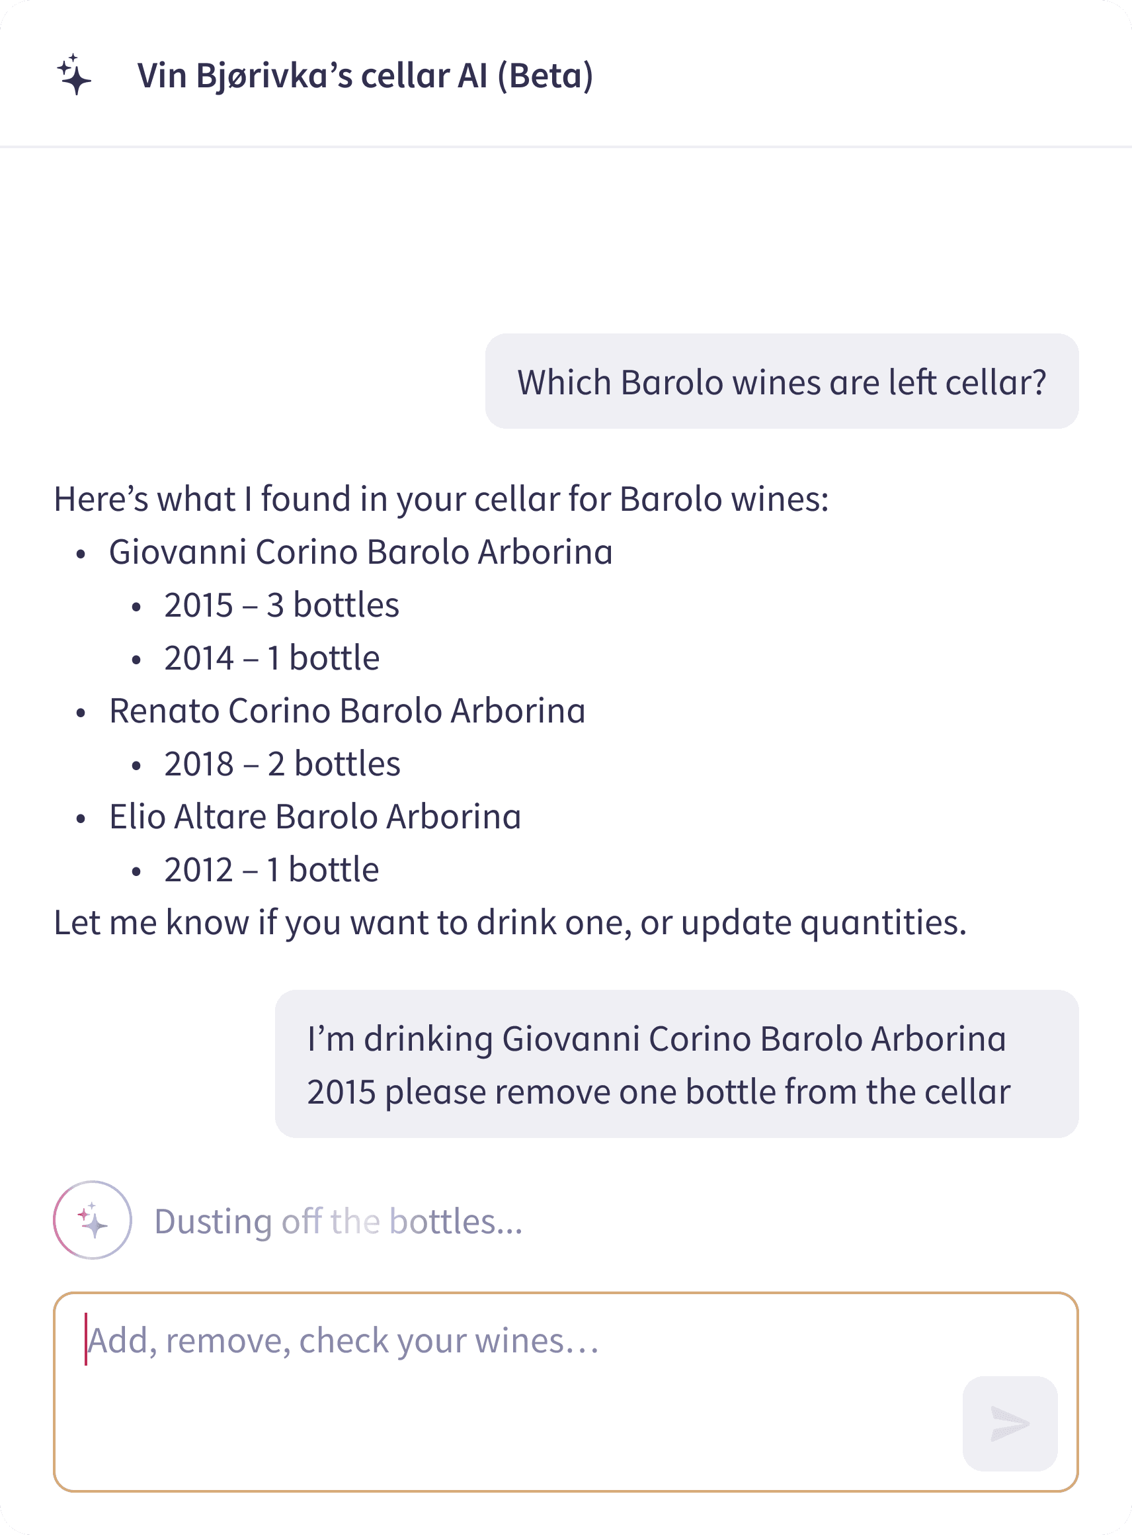Click bullet before 'Giovanni Corino Barolo Arborina'
Viewport: 1132px width, 1535px height.
pos(81,553)
